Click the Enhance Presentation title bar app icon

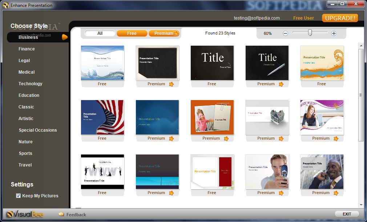[5, 5]
